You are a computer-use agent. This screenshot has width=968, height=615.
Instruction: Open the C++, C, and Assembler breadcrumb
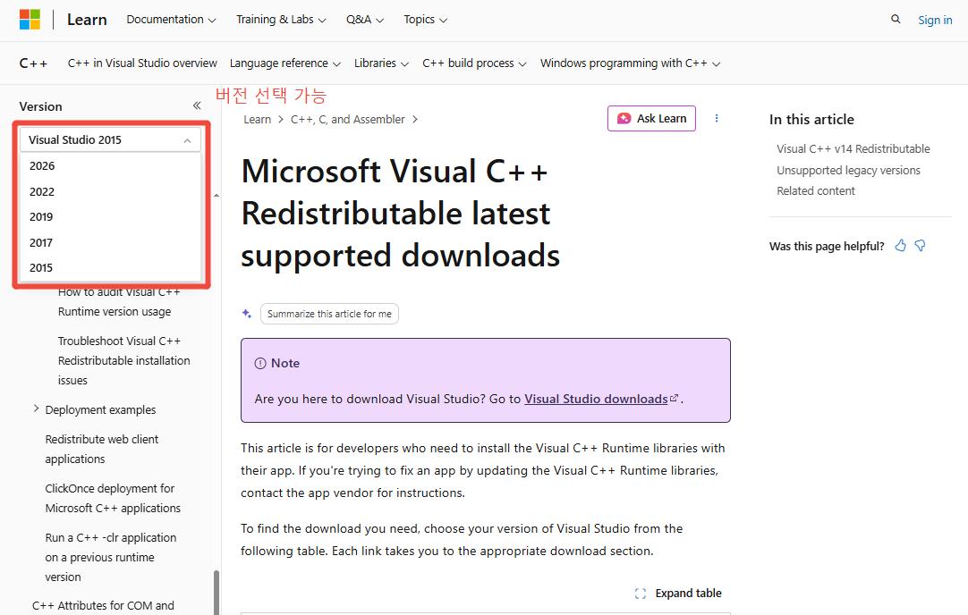tap(347, 119)
